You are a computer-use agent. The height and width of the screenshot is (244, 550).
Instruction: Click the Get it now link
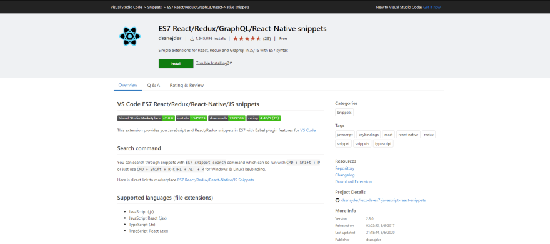tap(432, 7)
